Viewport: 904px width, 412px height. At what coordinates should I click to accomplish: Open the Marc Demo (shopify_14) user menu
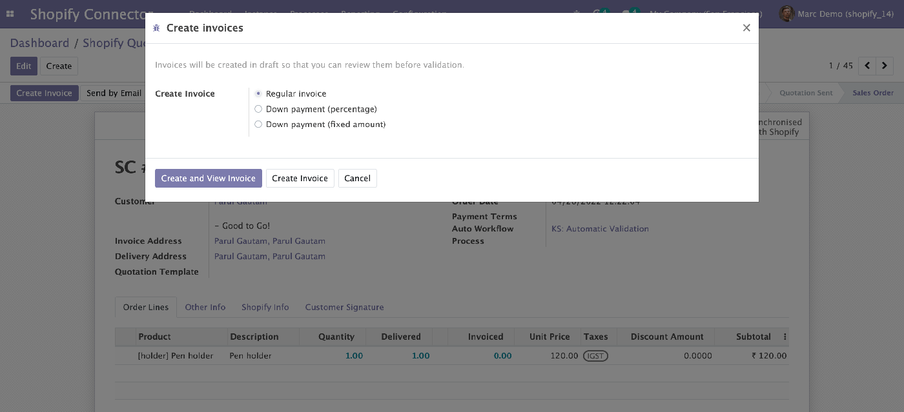(837, 14)
